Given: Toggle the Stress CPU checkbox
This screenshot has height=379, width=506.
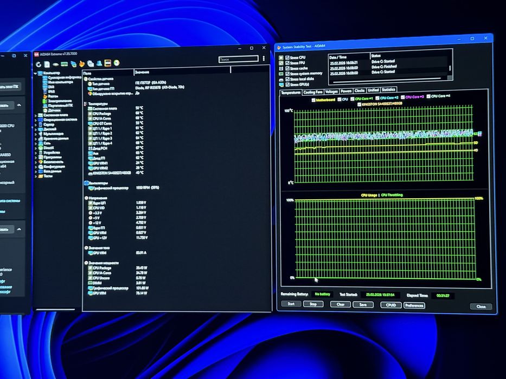Looking at the screenshot, I should point(287,58).
